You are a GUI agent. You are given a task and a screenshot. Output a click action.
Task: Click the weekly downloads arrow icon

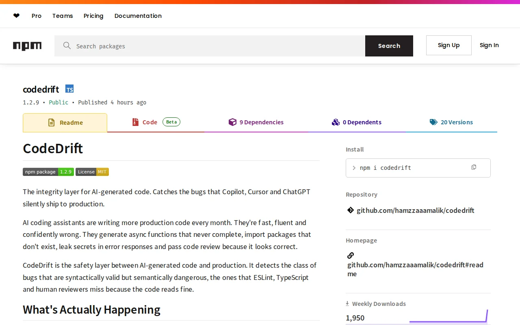click(347, 303)
